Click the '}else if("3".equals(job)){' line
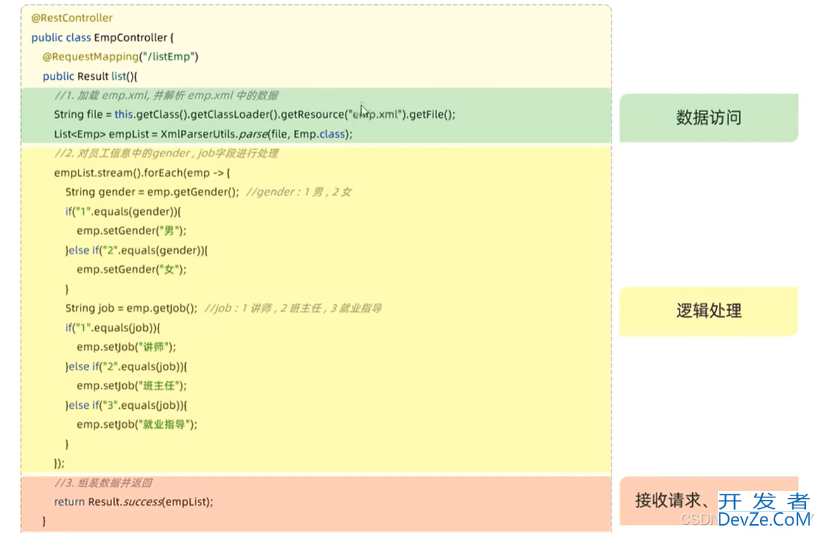The image size is (817, 533). click(x=126, y=405)
